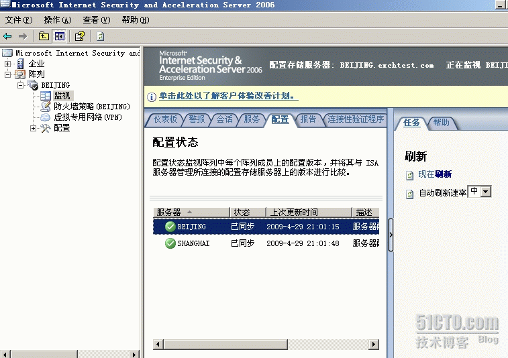Click the 防火墙策略 firewall policy icon
The image size is (508, 358).
click(46, 107)
